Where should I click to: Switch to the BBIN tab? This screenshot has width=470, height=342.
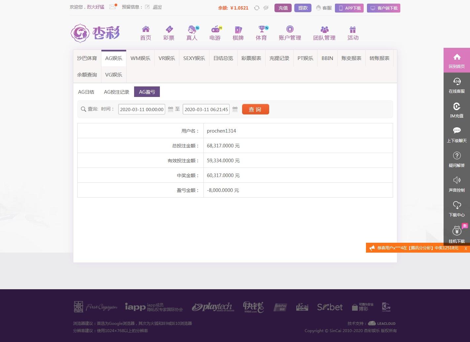(327, 58)
